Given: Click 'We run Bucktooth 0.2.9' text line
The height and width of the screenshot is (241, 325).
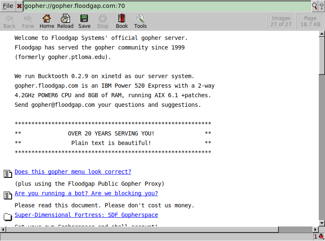Looking at the screenshot, I should 105,76.
